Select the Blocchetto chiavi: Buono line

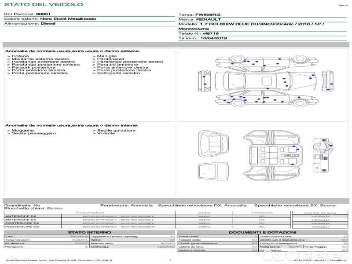33,208
